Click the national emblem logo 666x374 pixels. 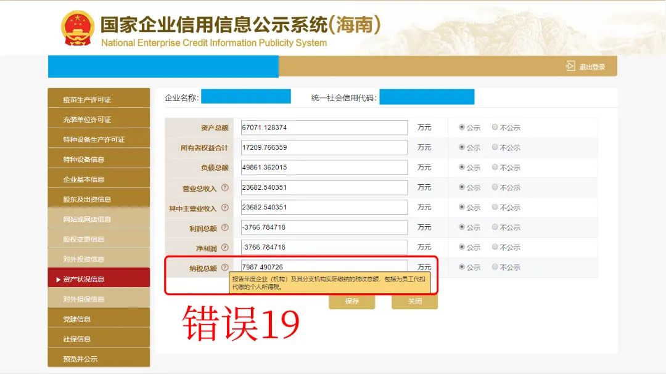[78, 28]
